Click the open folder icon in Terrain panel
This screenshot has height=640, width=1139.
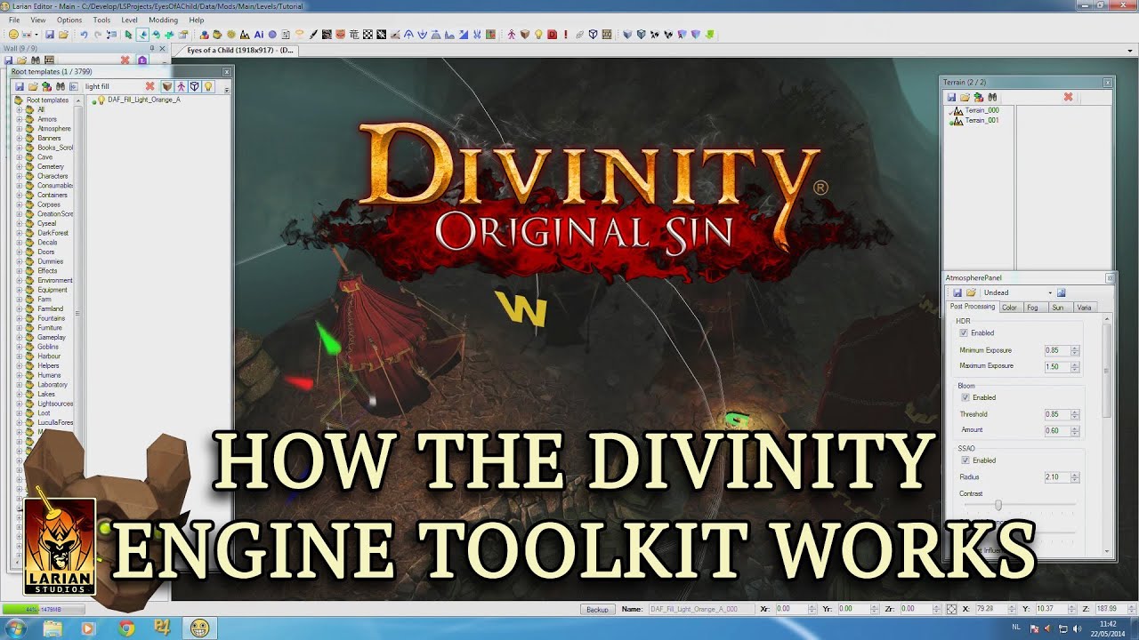(x=965, y=97)
